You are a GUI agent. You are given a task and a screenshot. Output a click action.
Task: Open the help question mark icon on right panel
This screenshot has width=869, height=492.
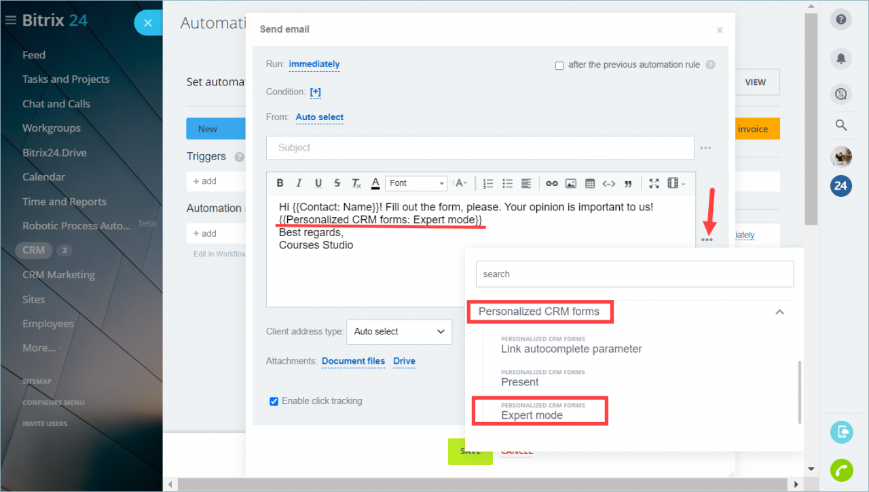point(841,20)
